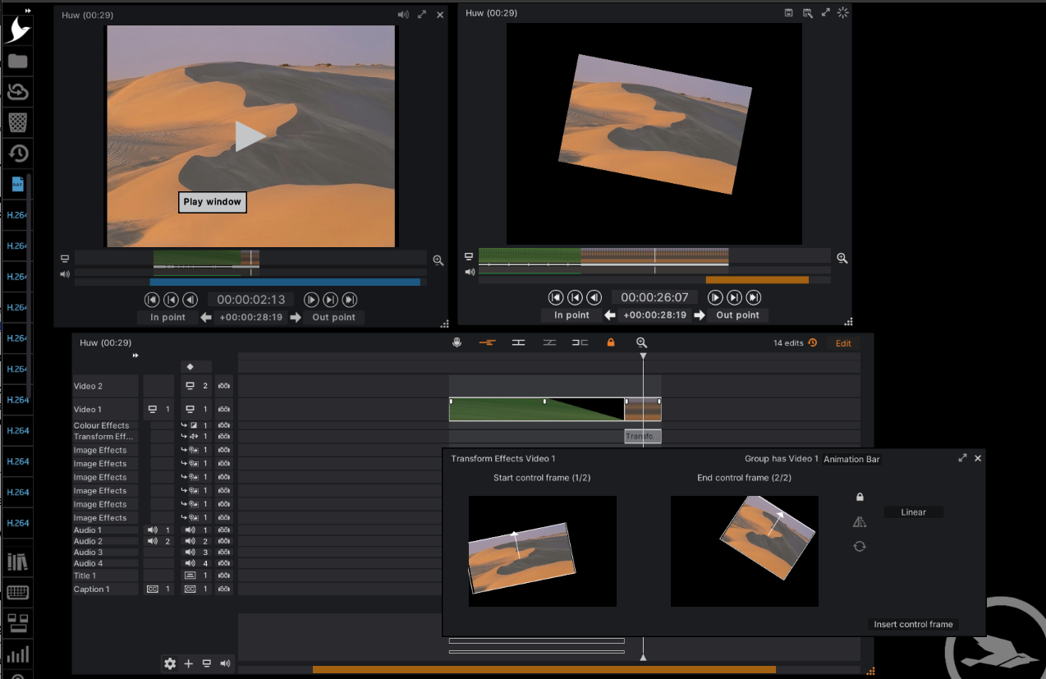The width and height of the screenshot is (1046, 679).
Task: Select the AAF file icon in sidebar
Action: (18, 185)
